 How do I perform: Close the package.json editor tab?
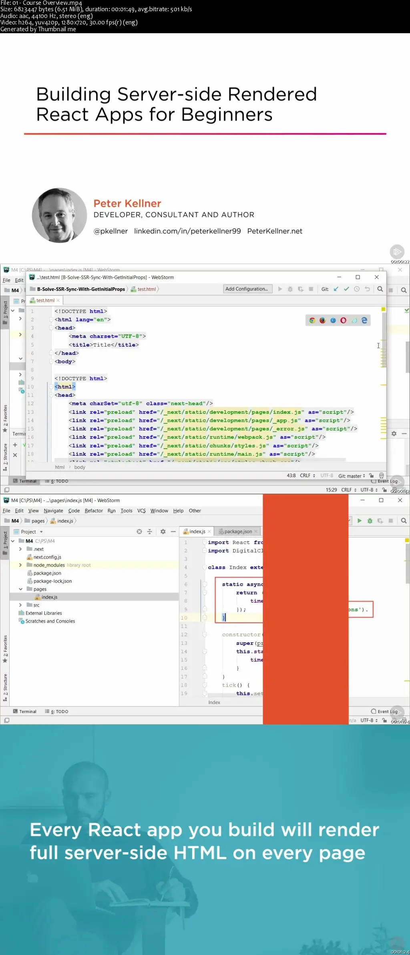(256, 532)
